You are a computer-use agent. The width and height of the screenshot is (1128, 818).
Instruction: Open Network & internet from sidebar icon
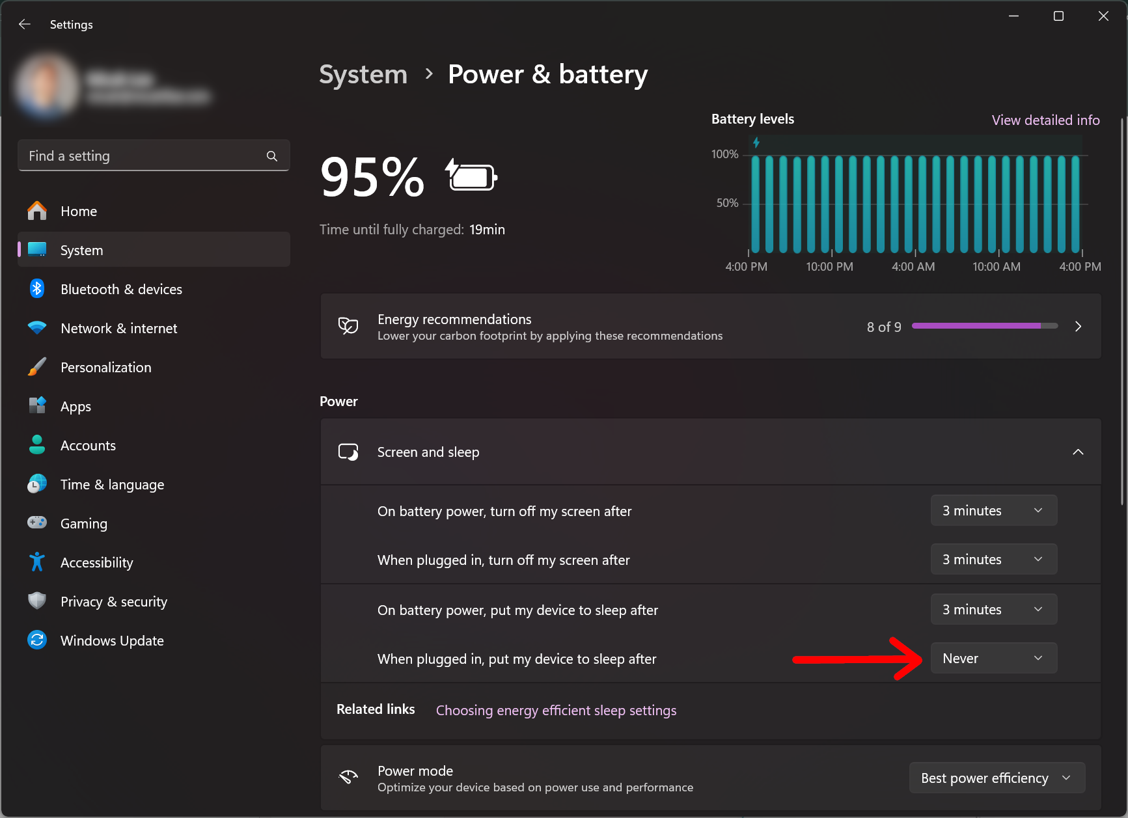37,327
